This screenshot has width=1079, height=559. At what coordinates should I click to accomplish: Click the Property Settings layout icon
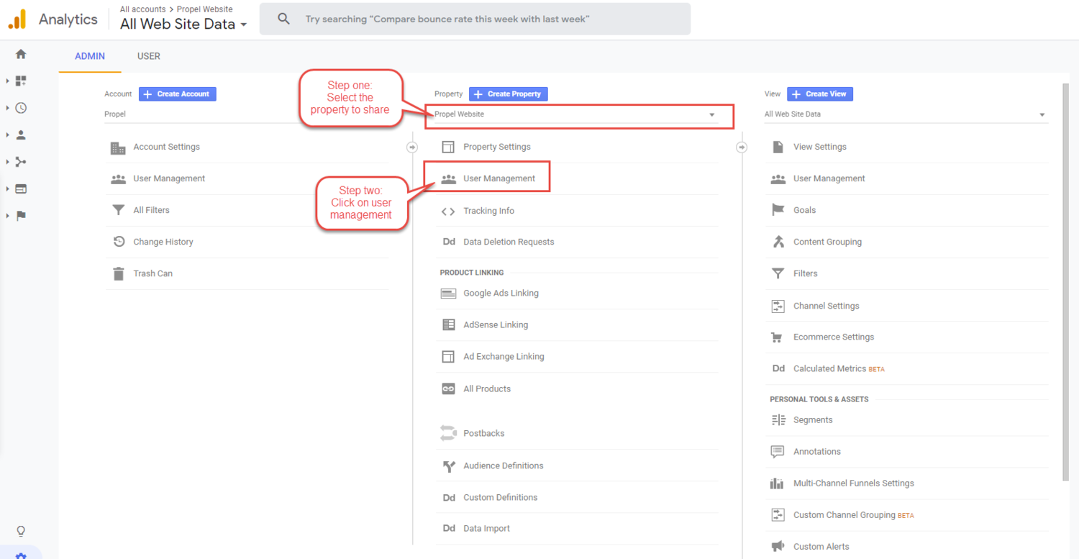click(x=448, y=147)
